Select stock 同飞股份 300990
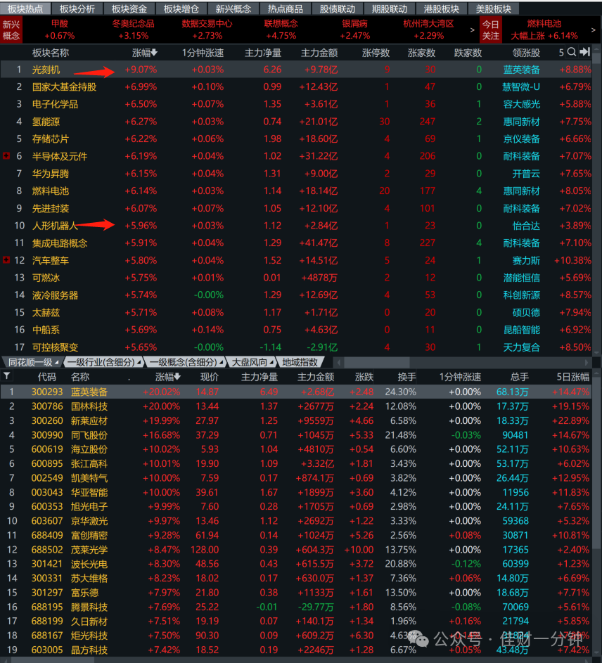 click(x=296, y=435)
